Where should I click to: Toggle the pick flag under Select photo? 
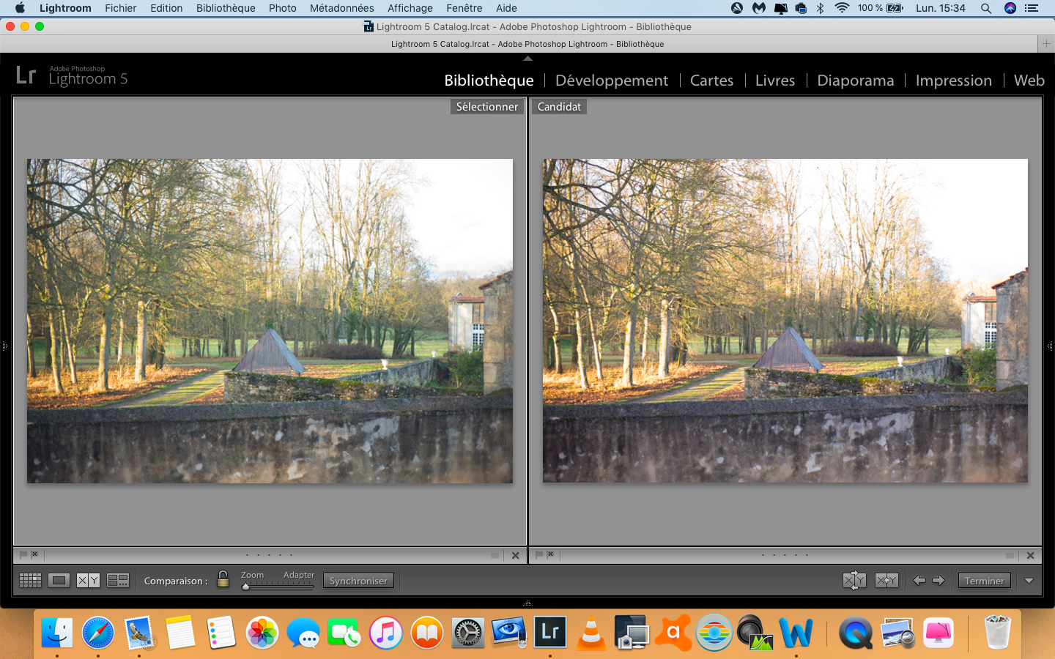point(23,555)
